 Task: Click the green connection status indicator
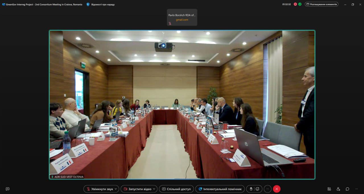click(300, 4)
